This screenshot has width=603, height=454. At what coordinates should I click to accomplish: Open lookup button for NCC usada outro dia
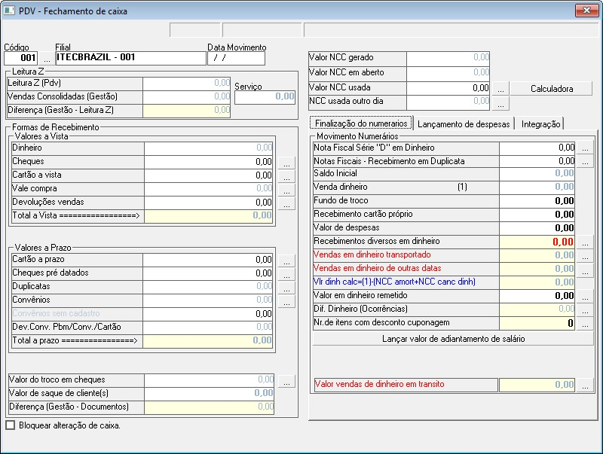point(500,103)
